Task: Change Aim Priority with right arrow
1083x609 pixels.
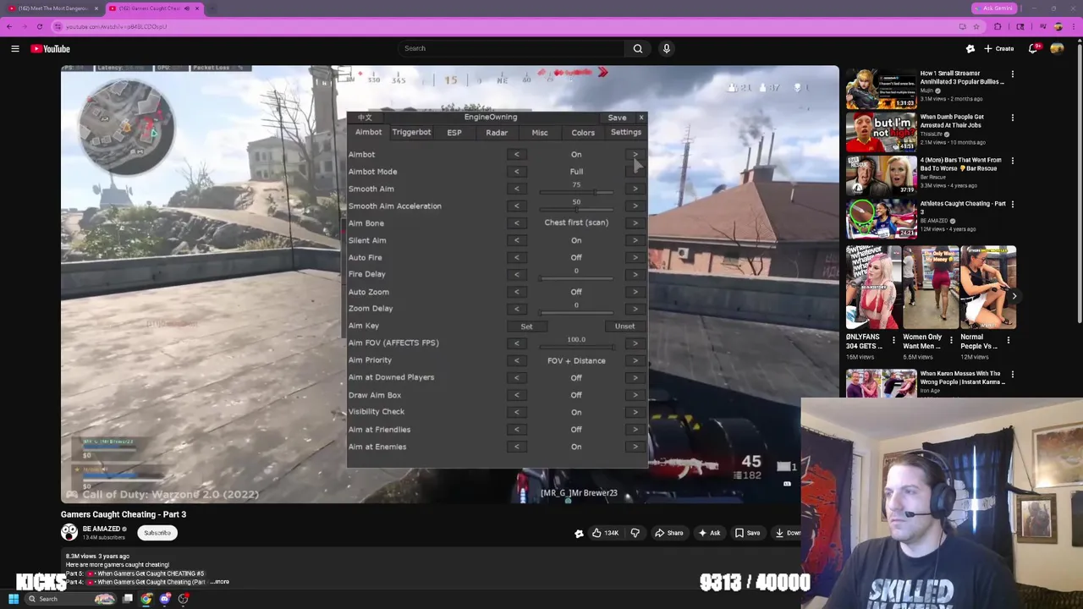Action: [x=635, y=360]
